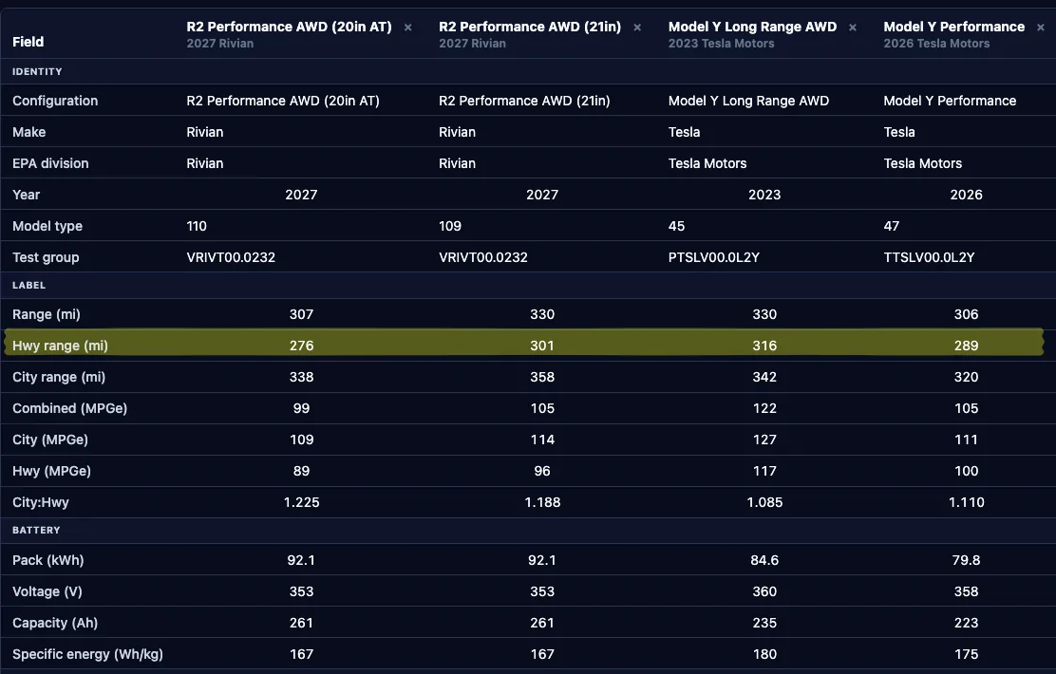The image size is (1056, 674).
Task: Click the pack size value 84.6
Action: (764, 559)
